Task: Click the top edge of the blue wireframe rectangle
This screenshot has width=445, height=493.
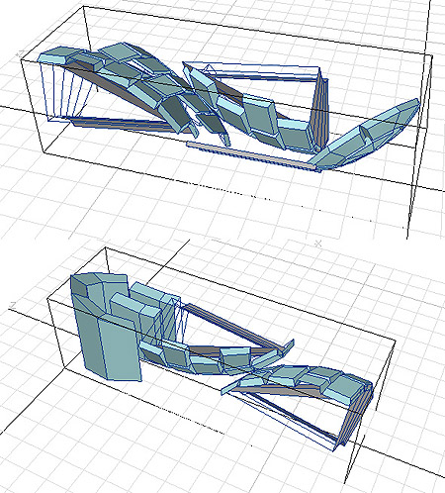Action: tap(250, 64)
